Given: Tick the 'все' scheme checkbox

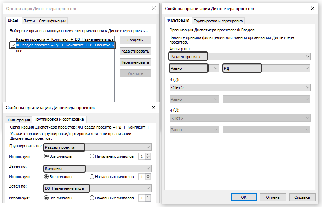Looking at the screenshot, I should click(x=13, y=51).
